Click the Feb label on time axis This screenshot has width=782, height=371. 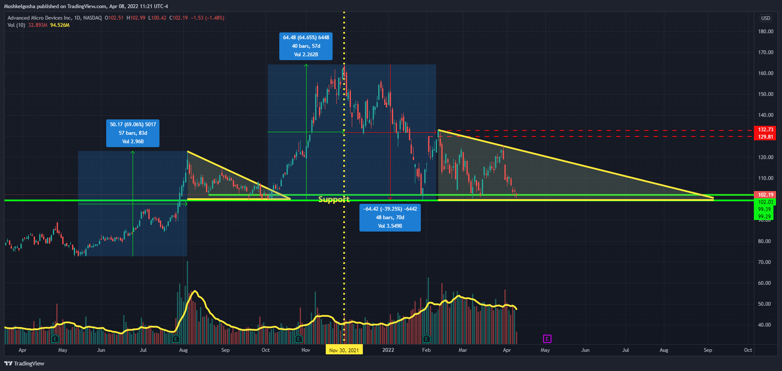[426, 350]
